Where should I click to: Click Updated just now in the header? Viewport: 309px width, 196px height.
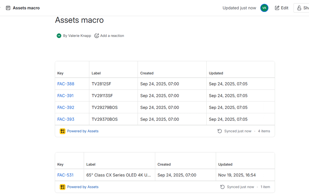(x=239, y=8)
